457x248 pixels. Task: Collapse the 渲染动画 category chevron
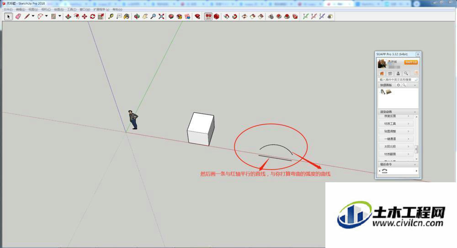pos(415,112)
